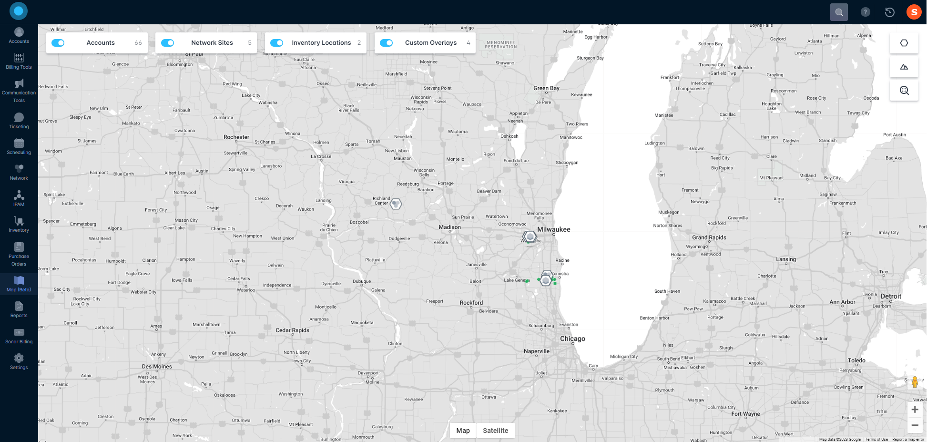Image resolution: width=927 pixels, height=442 pixels.
Task: Open the recent history clock icon
Action: 889,12
